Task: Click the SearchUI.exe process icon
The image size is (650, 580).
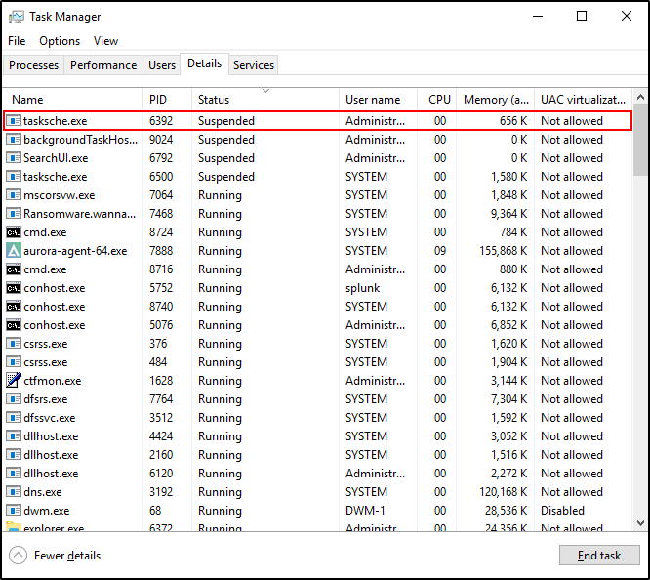Action: click(x=14, y=158)
